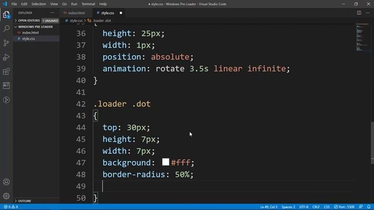Viewport: 374px width, 210px height.
Task: Click the Split Editor icon
Action: point(359,13)
